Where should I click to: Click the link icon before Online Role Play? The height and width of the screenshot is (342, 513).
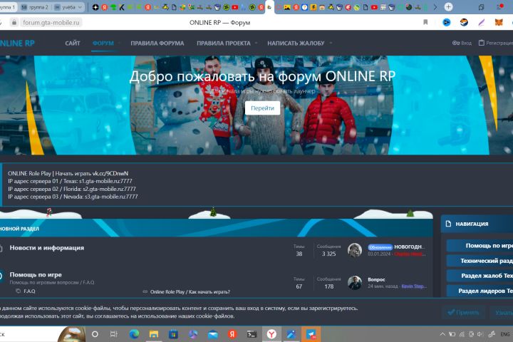coord(145,291)
